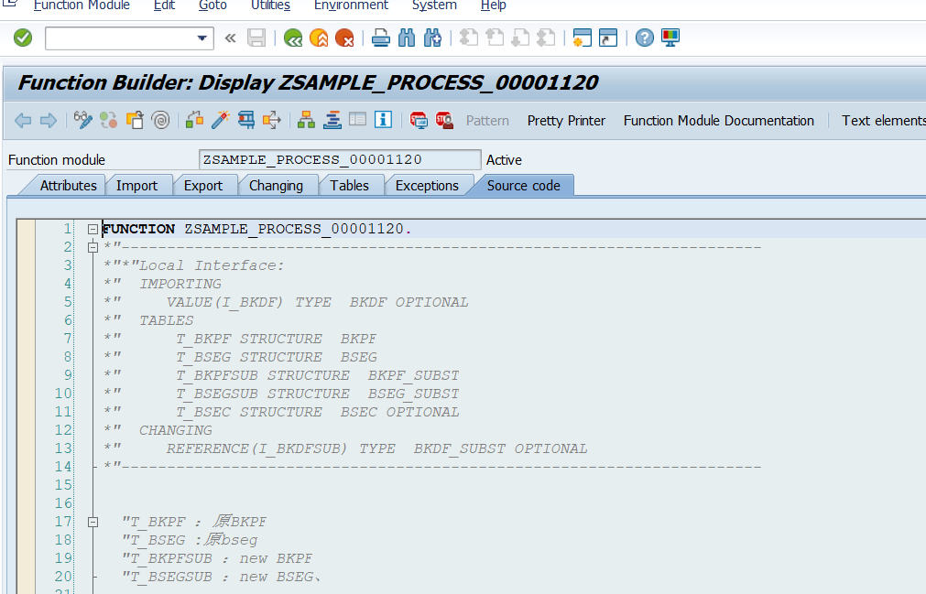Click the Find binoculars icon
The height and width of the screenshot is (594, 926).
(x=407, y=38)
